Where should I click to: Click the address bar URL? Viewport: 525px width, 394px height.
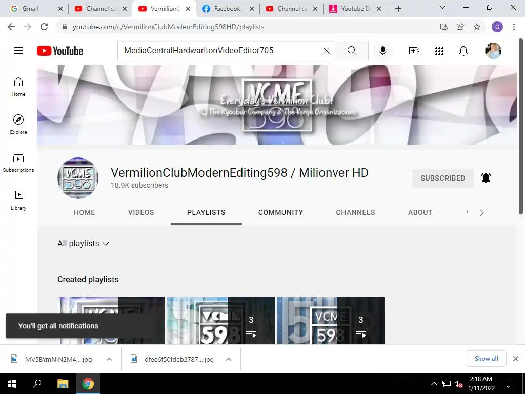(168, 27)
